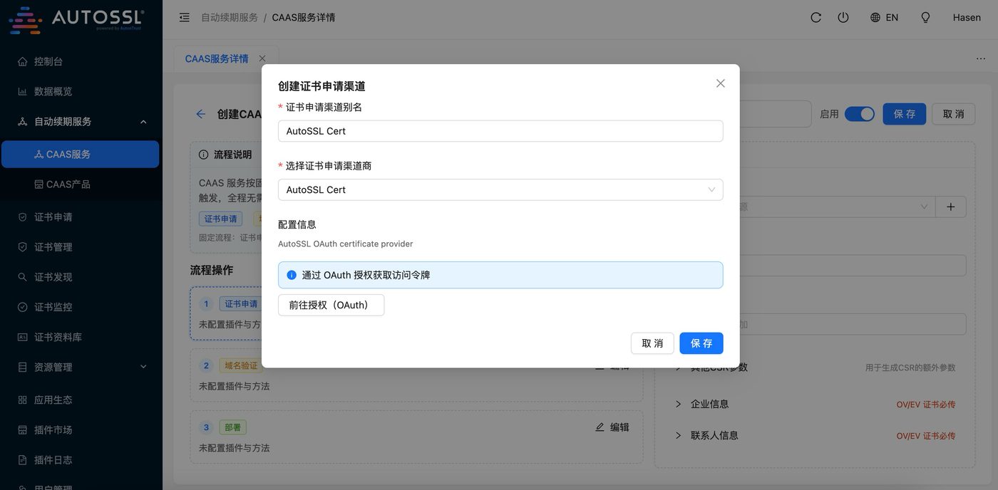
Task: Close the CAAS服务详情 tab
Action: coord(262,58)
